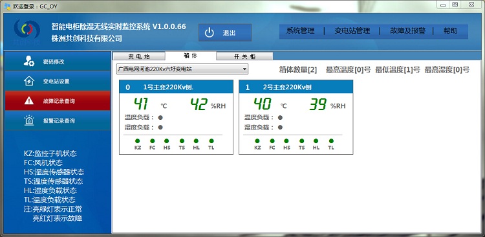The height and width of the screenshot is (237, 485).
Task: Open the 变电站管理 menu
Action: [x=352, y=31]
